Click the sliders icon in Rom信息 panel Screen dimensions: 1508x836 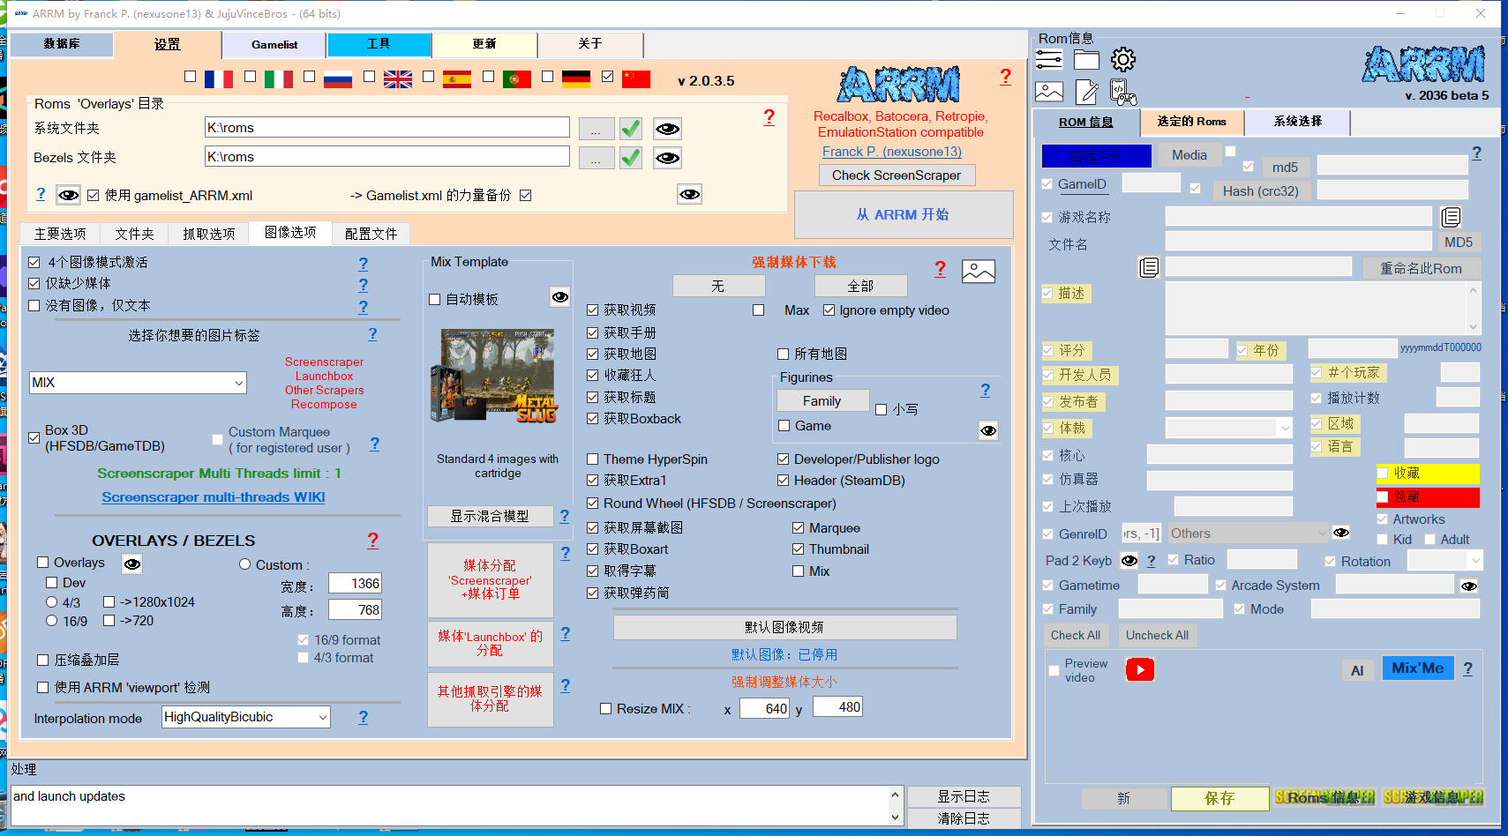coord(1048,60)
